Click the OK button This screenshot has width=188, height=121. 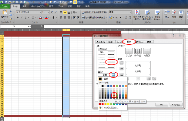point(162,105)
